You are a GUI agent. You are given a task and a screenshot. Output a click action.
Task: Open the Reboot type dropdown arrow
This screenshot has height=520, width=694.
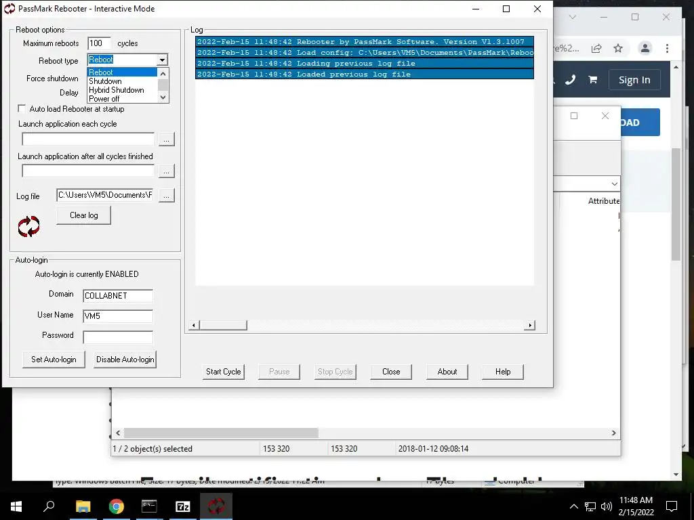(x=163, y=60)
